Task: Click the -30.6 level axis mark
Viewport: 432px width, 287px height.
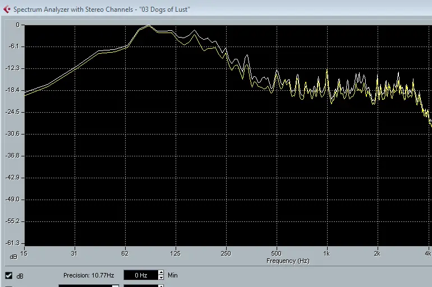Action: pos(12,133)
